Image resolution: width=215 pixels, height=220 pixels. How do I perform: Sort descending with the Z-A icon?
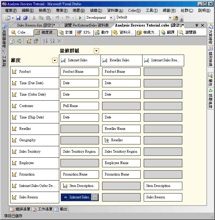52,41
